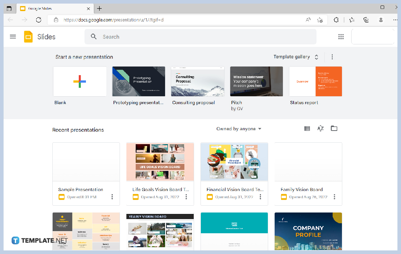The height and width of the screenshot is (254, 401).
Task: Reload the page with the refresh icon
Action: (x=39, y=20)
